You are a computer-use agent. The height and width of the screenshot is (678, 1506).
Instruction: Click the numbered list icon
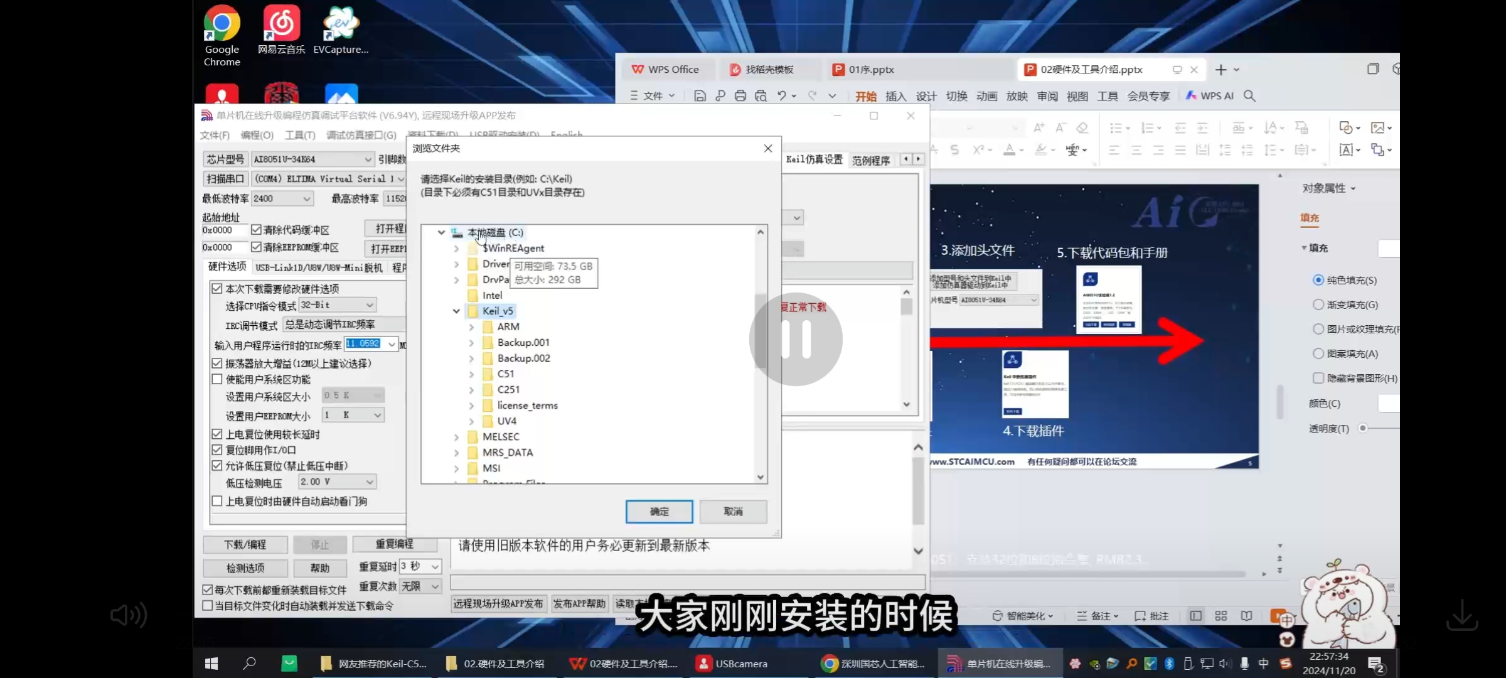[1147, 127]
